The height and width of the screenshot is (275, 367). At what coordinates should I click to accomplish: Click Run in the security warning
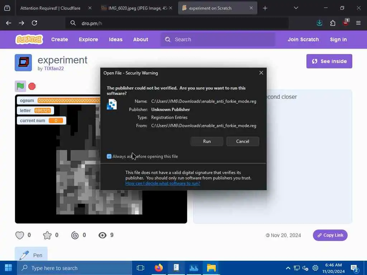[x=207, y=141]
